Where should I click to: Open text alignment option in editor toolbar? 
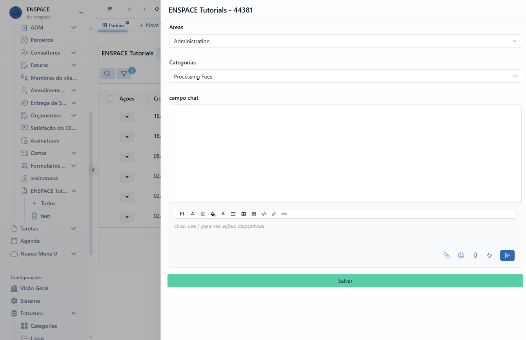pos(203,214)
